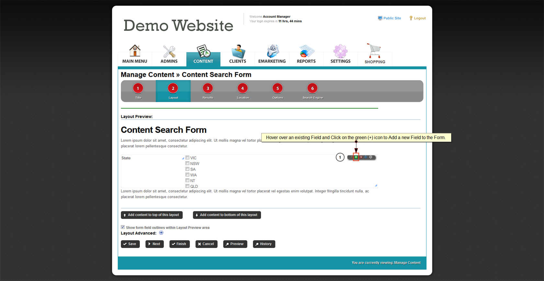Click the green plus add field icon

(x=356, y=157)
